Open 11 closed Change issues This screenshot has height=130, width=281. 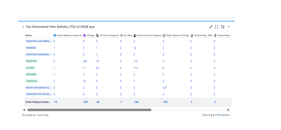[84, 68]
